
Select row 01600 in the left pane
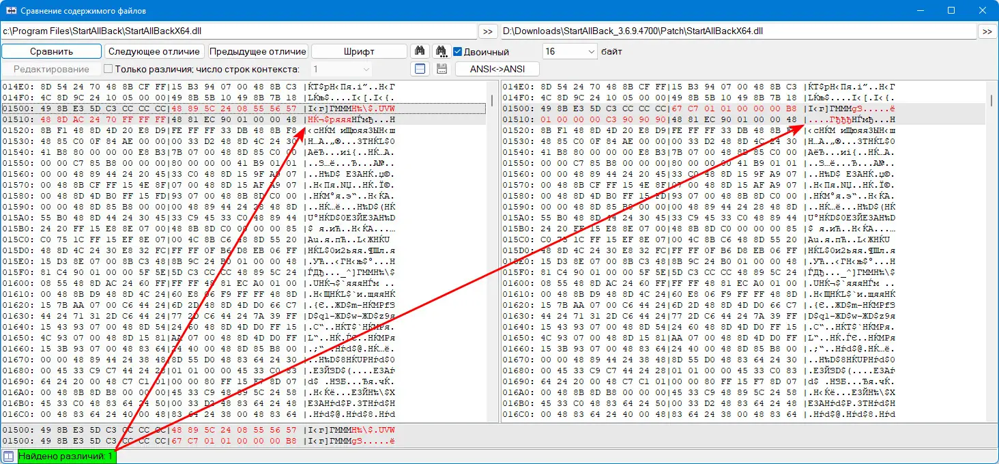click(x=244, y=283)
